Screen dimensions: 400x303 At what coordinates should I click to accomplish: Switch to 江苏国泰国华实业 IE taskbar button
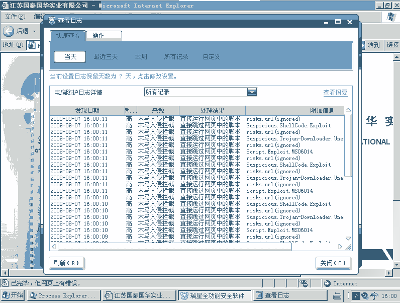point(139,295)
